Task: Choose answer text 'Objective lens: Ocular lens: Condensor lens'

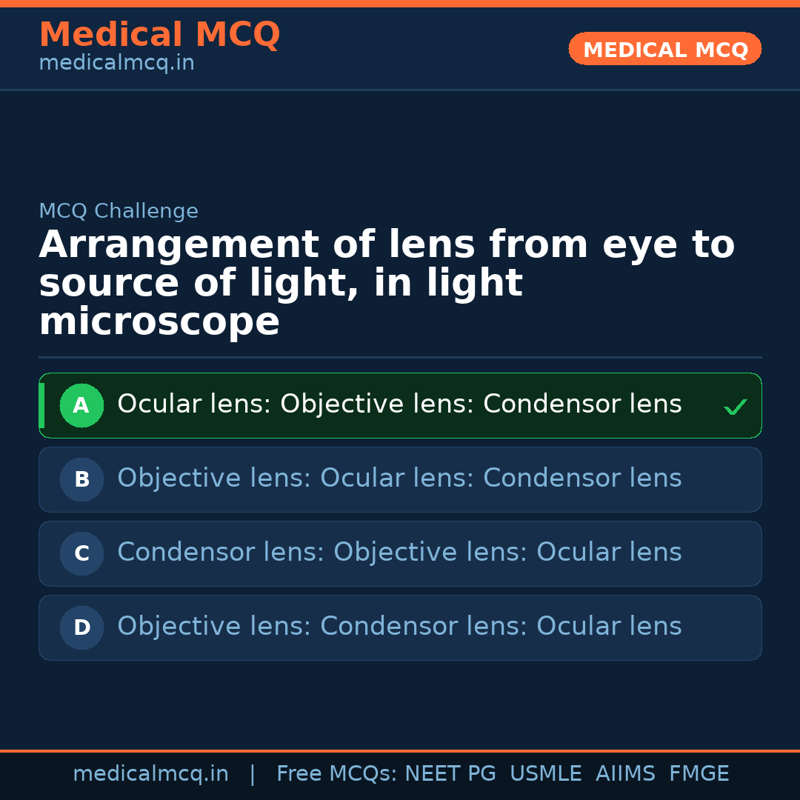Action: click(x=399, y=479)
